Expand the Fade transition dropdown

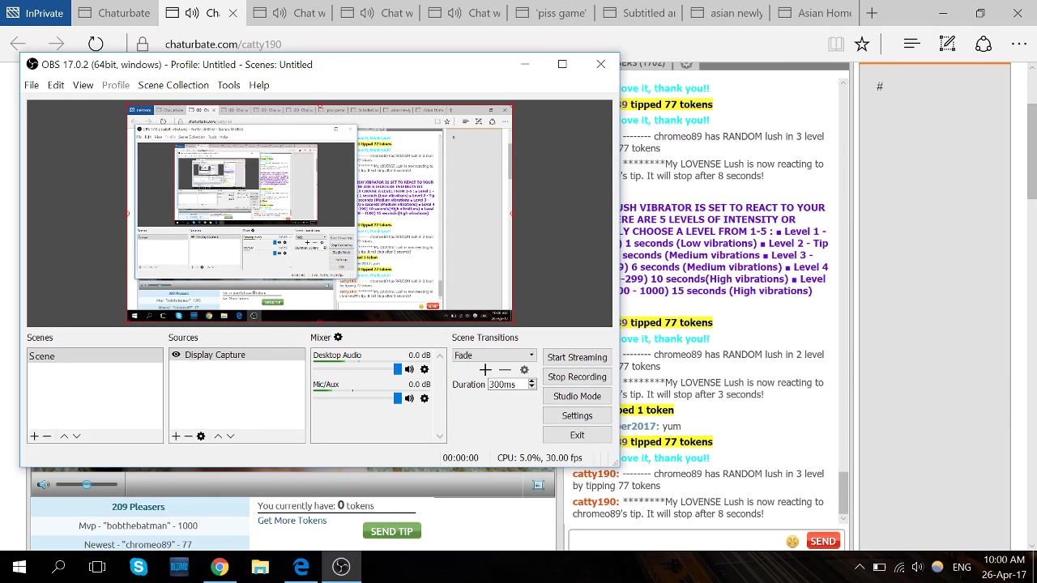(531, 355)
